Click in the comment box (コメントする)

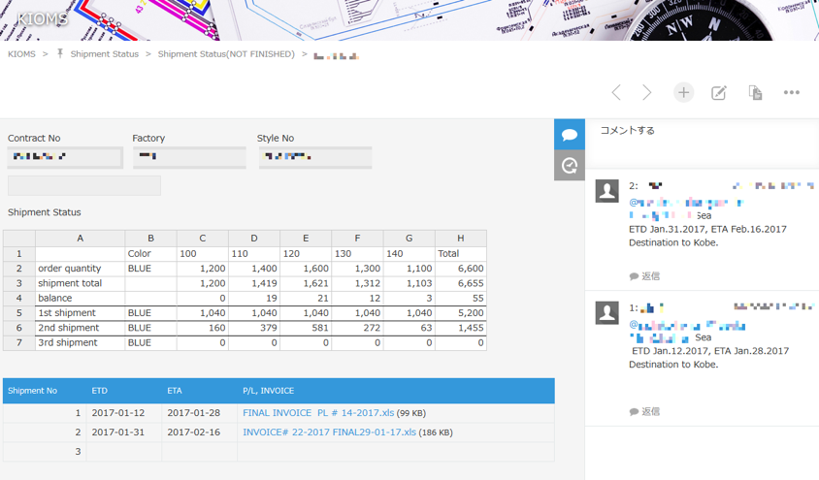click(x=702, y=143)
